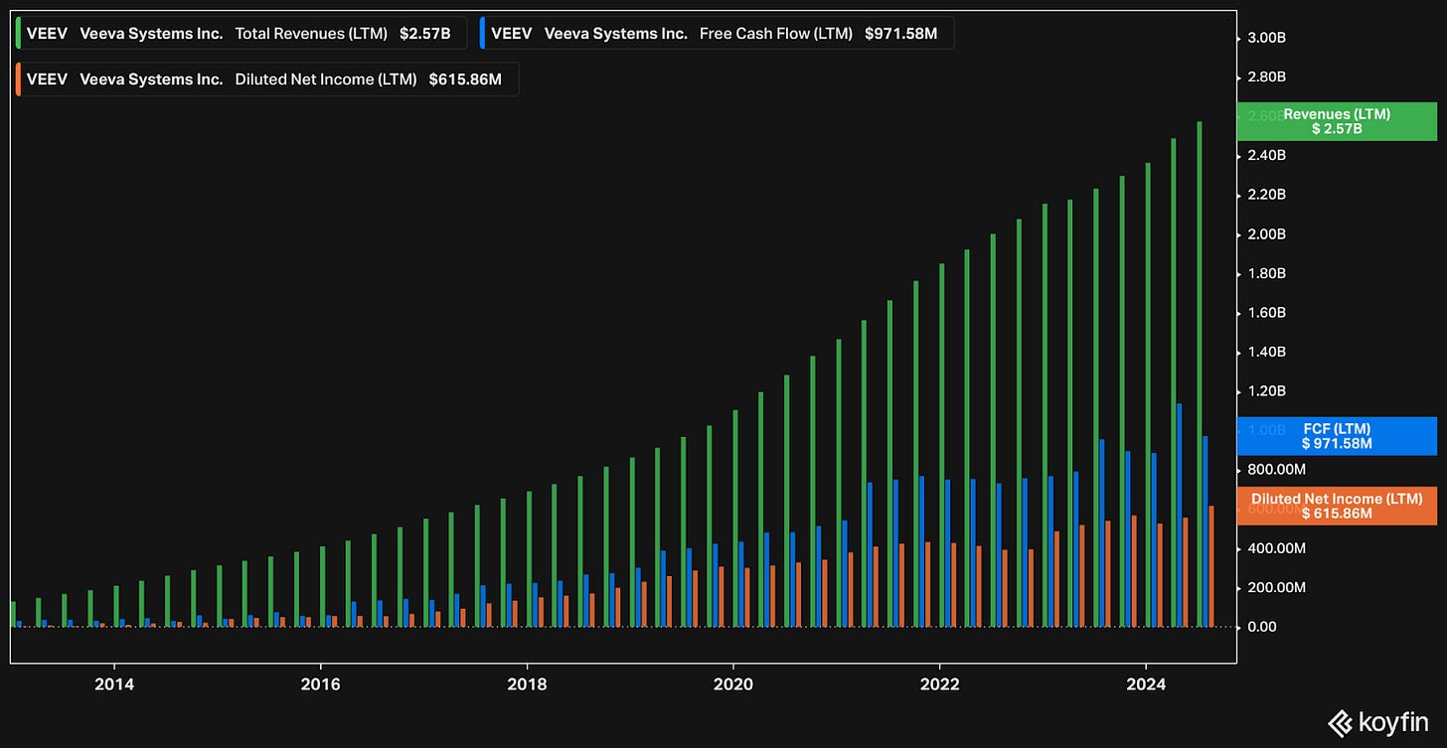
Task: Click the $2.57B value in revenue legend
Action: 425,33
